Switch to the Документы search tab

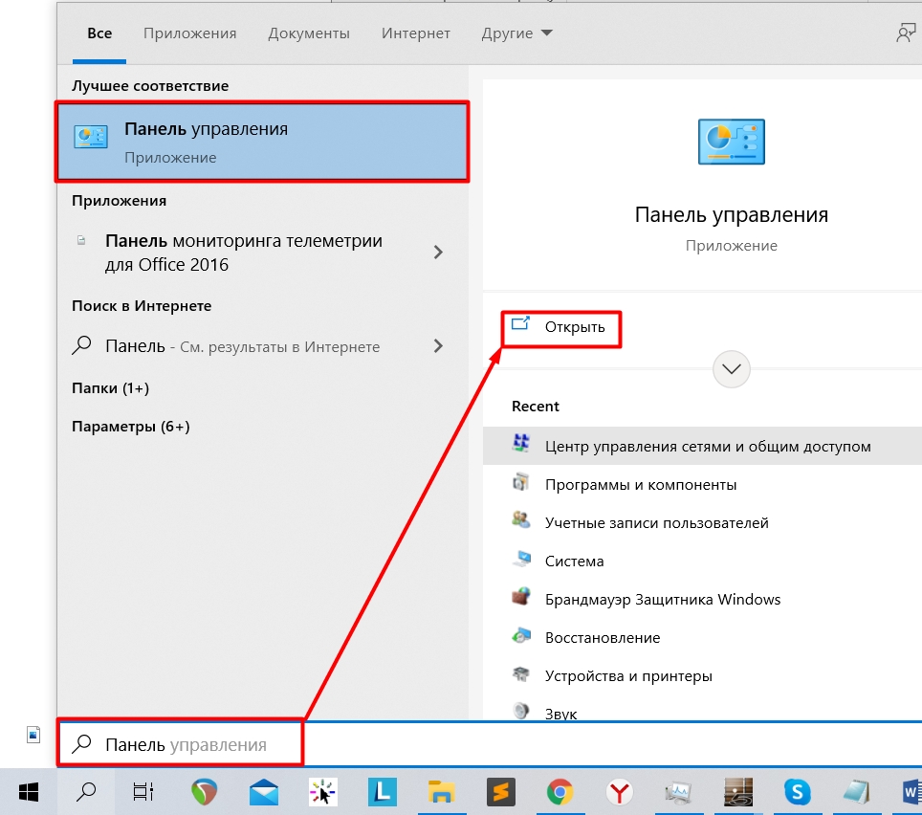(308, 33)
